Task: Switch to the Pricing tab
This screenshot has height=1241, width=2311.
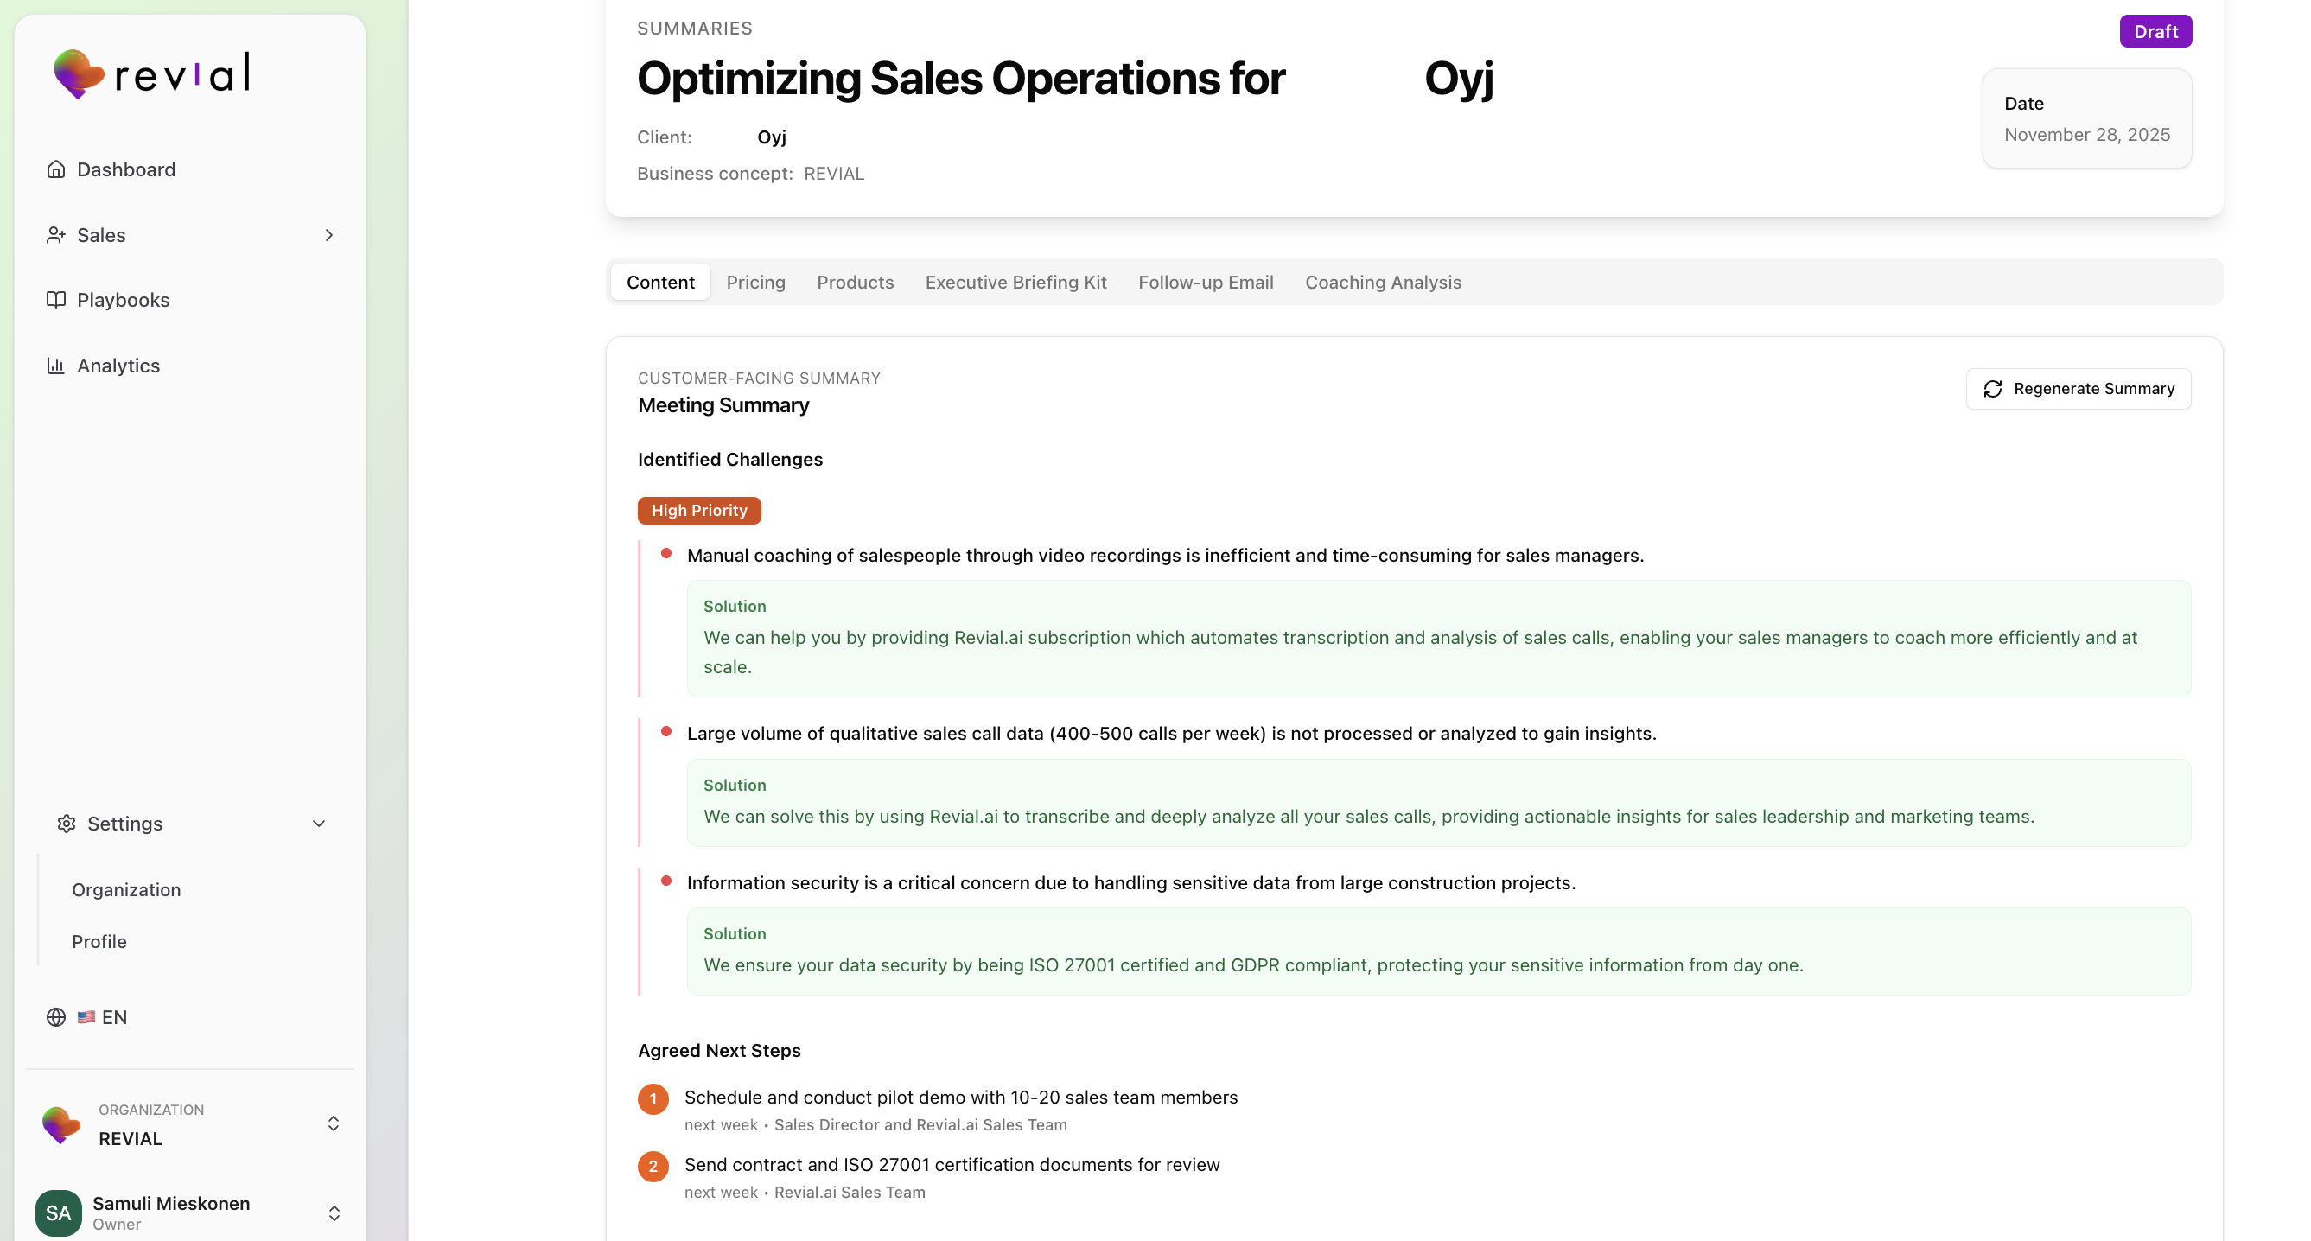Action: 755,282
